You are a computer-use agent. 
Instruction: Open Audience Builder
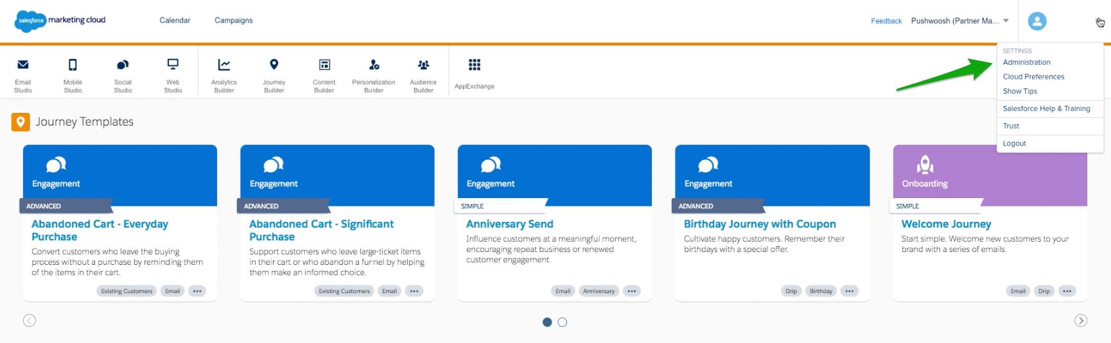423,75
